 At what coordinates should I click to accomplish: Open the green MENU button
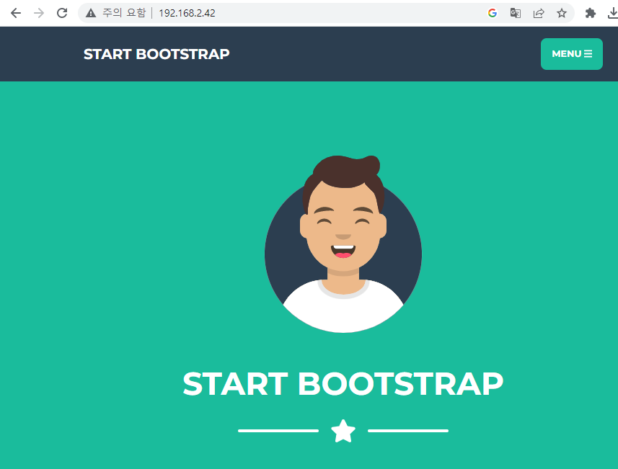572,54
